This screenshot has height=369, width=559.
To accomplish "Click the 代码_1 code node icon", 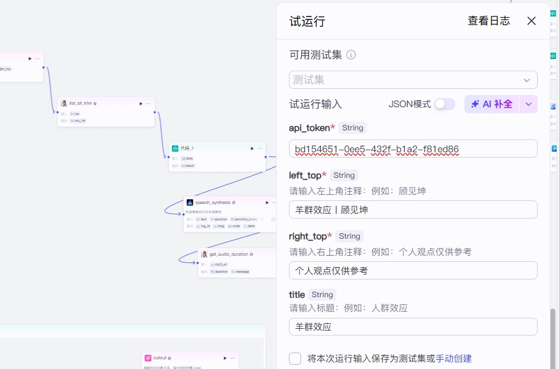I will [175, 148].
